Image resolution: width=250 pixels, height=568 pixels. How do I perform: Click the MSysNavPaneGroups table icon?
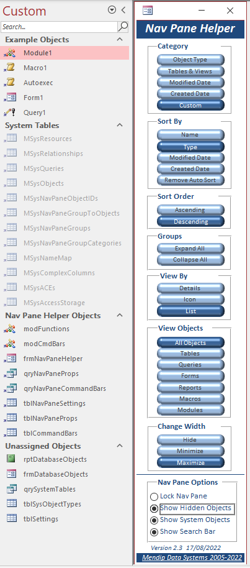[x=10, y=228]
